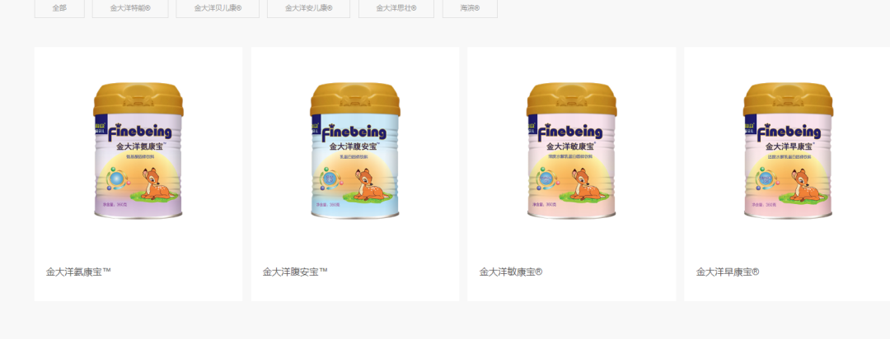This screenshot has width=890, height=339.
Task: Follow the 金大洋敏康宝® product name link
Action: [511, 272]
